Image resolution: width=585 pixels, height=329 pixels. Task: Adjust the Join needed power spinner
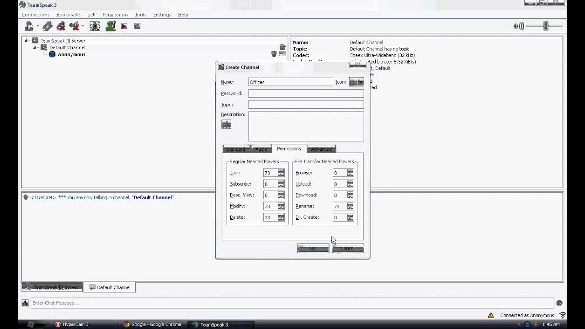[281, 173]
